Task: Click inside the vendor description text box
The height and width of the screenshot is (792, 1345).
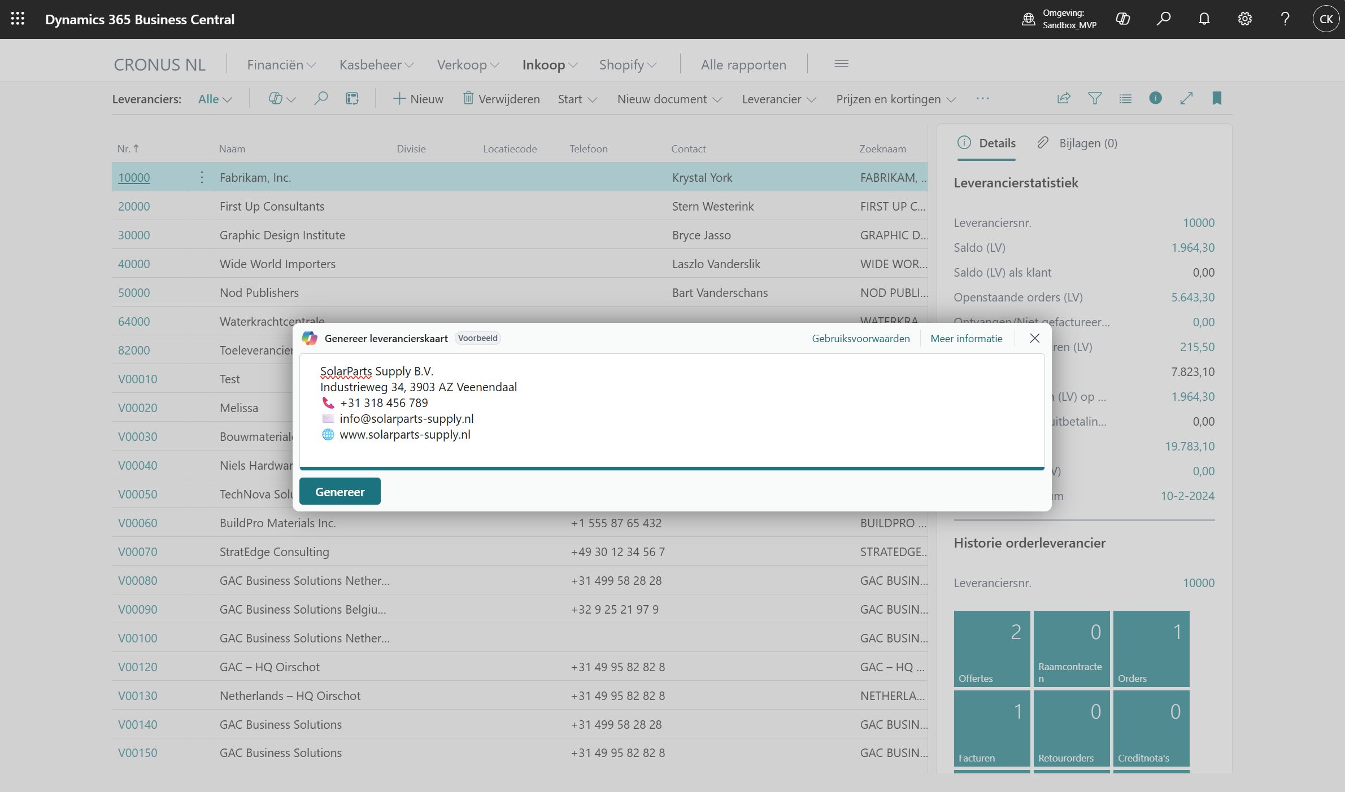Action: click(671, 411)
